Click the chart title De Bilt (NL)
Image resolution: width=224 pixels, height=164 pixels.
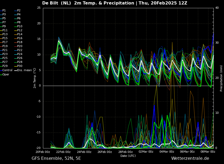56,3
